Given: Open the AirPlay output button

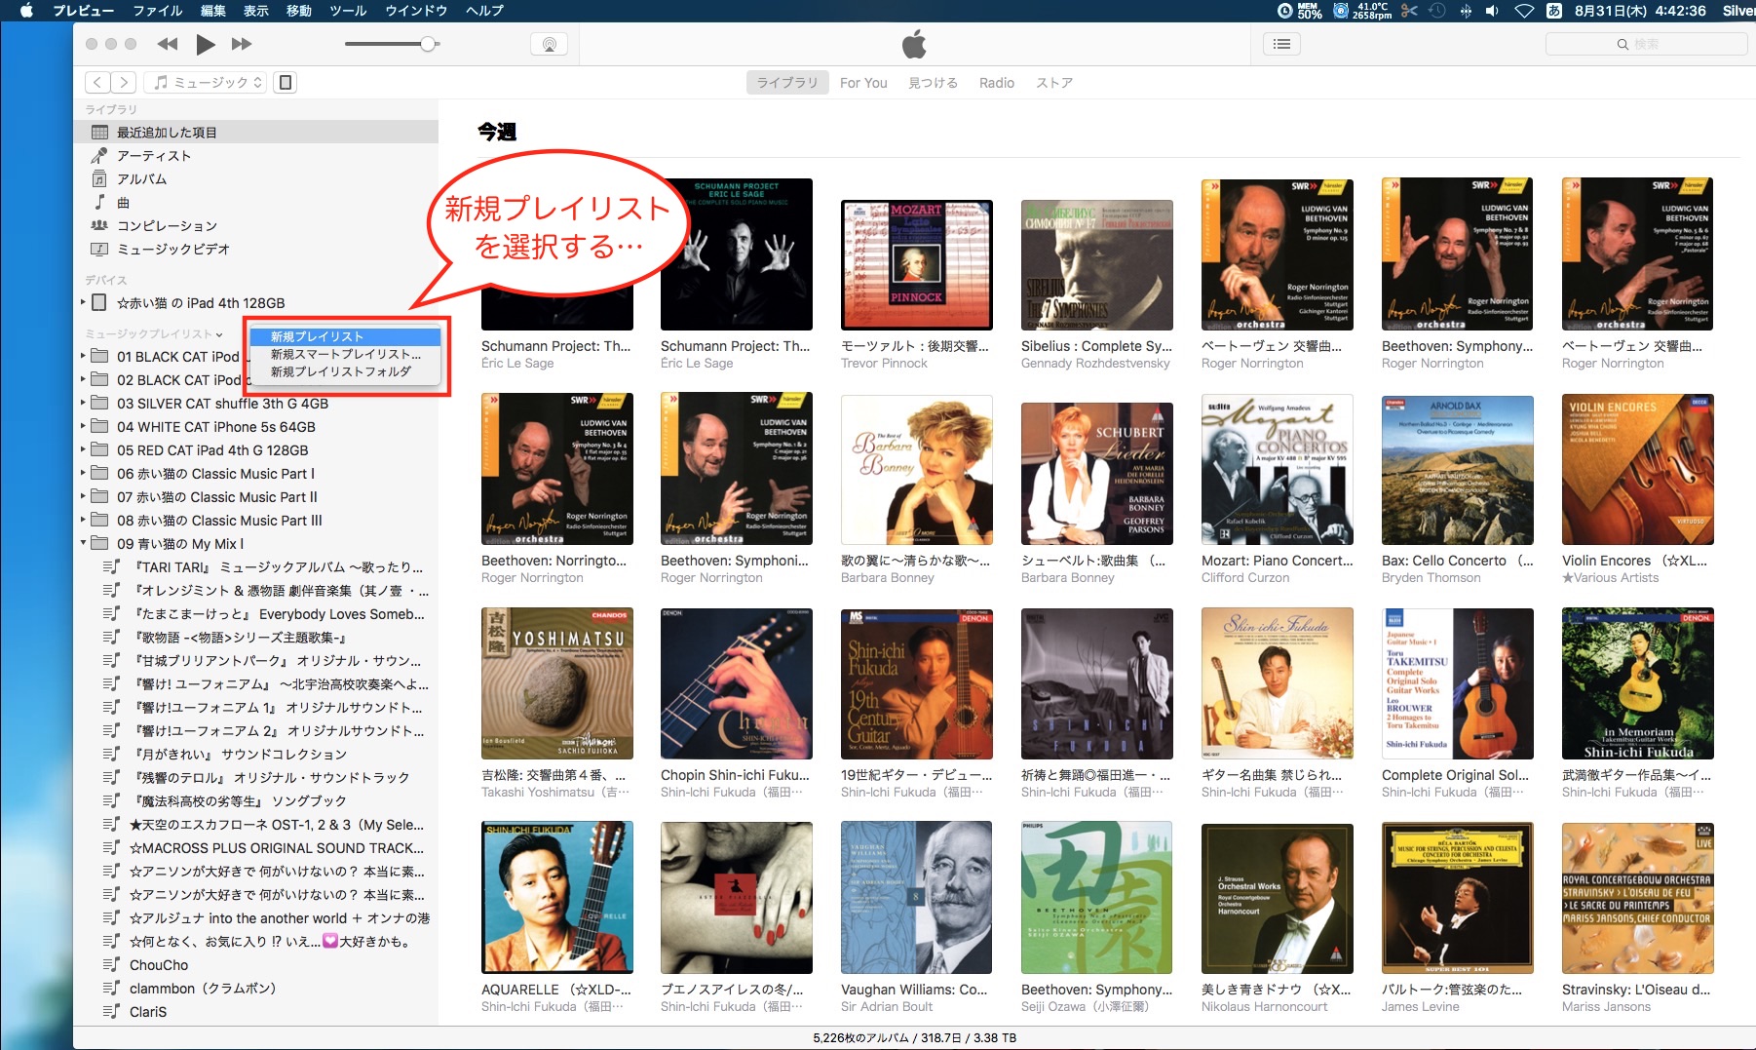Looking at the screenshot, I should (x=549, y=44).
